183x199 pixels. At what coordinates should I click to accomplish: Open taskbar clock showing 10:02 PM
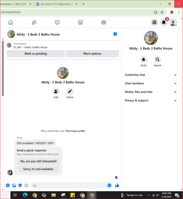point(166,195)
